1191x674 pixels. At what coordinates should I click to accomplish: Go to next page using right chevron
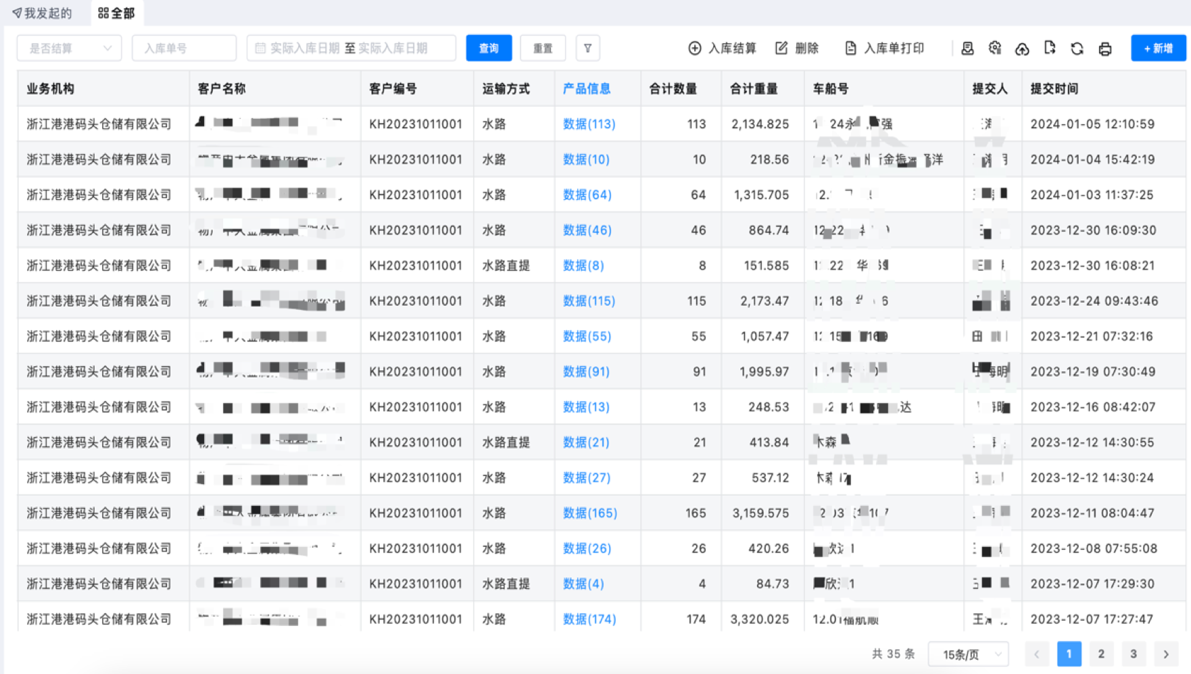point(1165,654)
